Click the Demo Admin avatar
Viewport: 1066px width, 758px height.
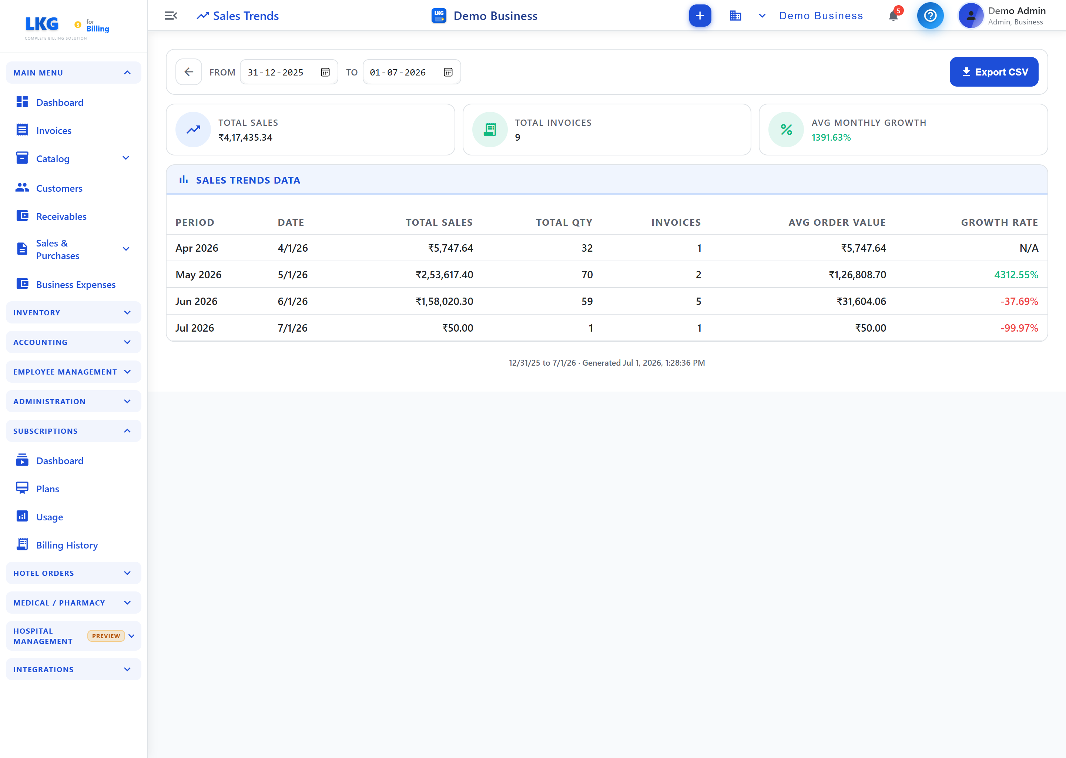pyautogui.click(x=971, y=16)
